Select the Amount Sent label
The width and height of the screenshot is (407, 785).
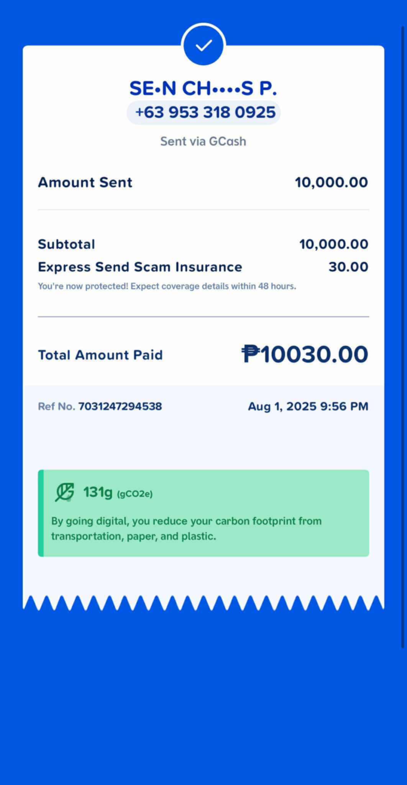85,182
